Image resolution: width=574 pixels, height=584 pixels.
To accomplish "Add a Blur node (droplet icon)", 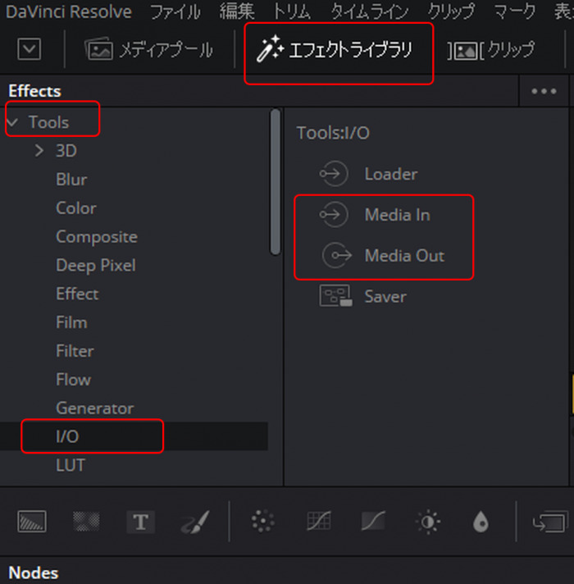I will (481, 522).
